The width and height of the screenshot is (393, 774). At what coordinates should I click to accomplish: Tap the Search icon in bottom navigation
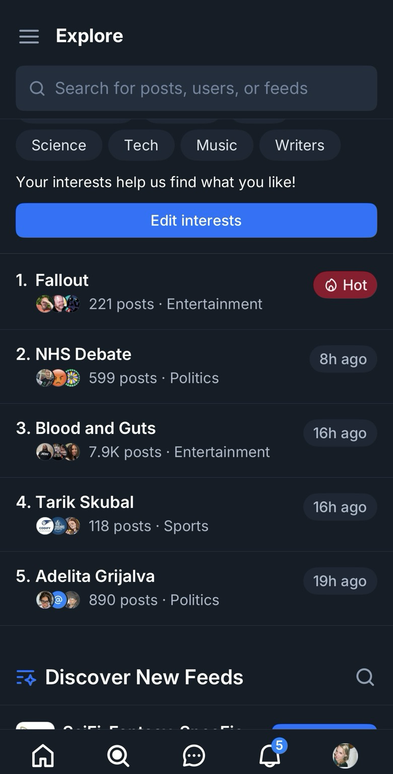(118, 755)
